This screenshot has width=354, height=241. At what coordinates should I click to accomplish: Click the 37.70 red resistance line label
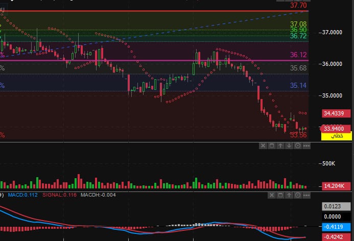[x=298, y=6]
